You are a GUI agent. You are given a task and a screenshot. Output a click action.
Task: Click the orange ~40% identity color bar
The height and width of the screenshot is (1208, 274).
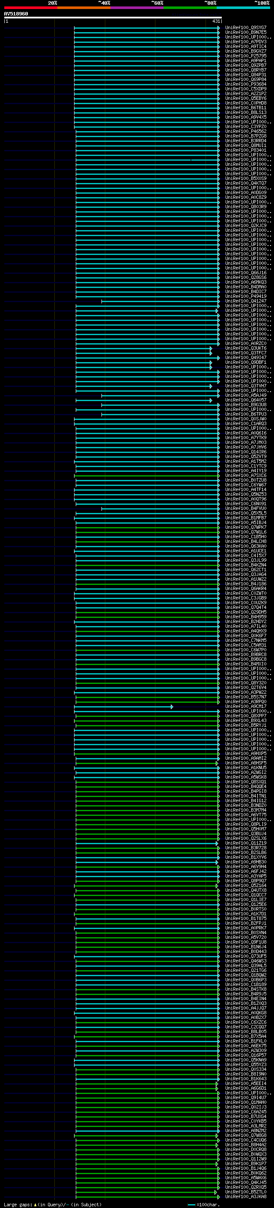84,8
